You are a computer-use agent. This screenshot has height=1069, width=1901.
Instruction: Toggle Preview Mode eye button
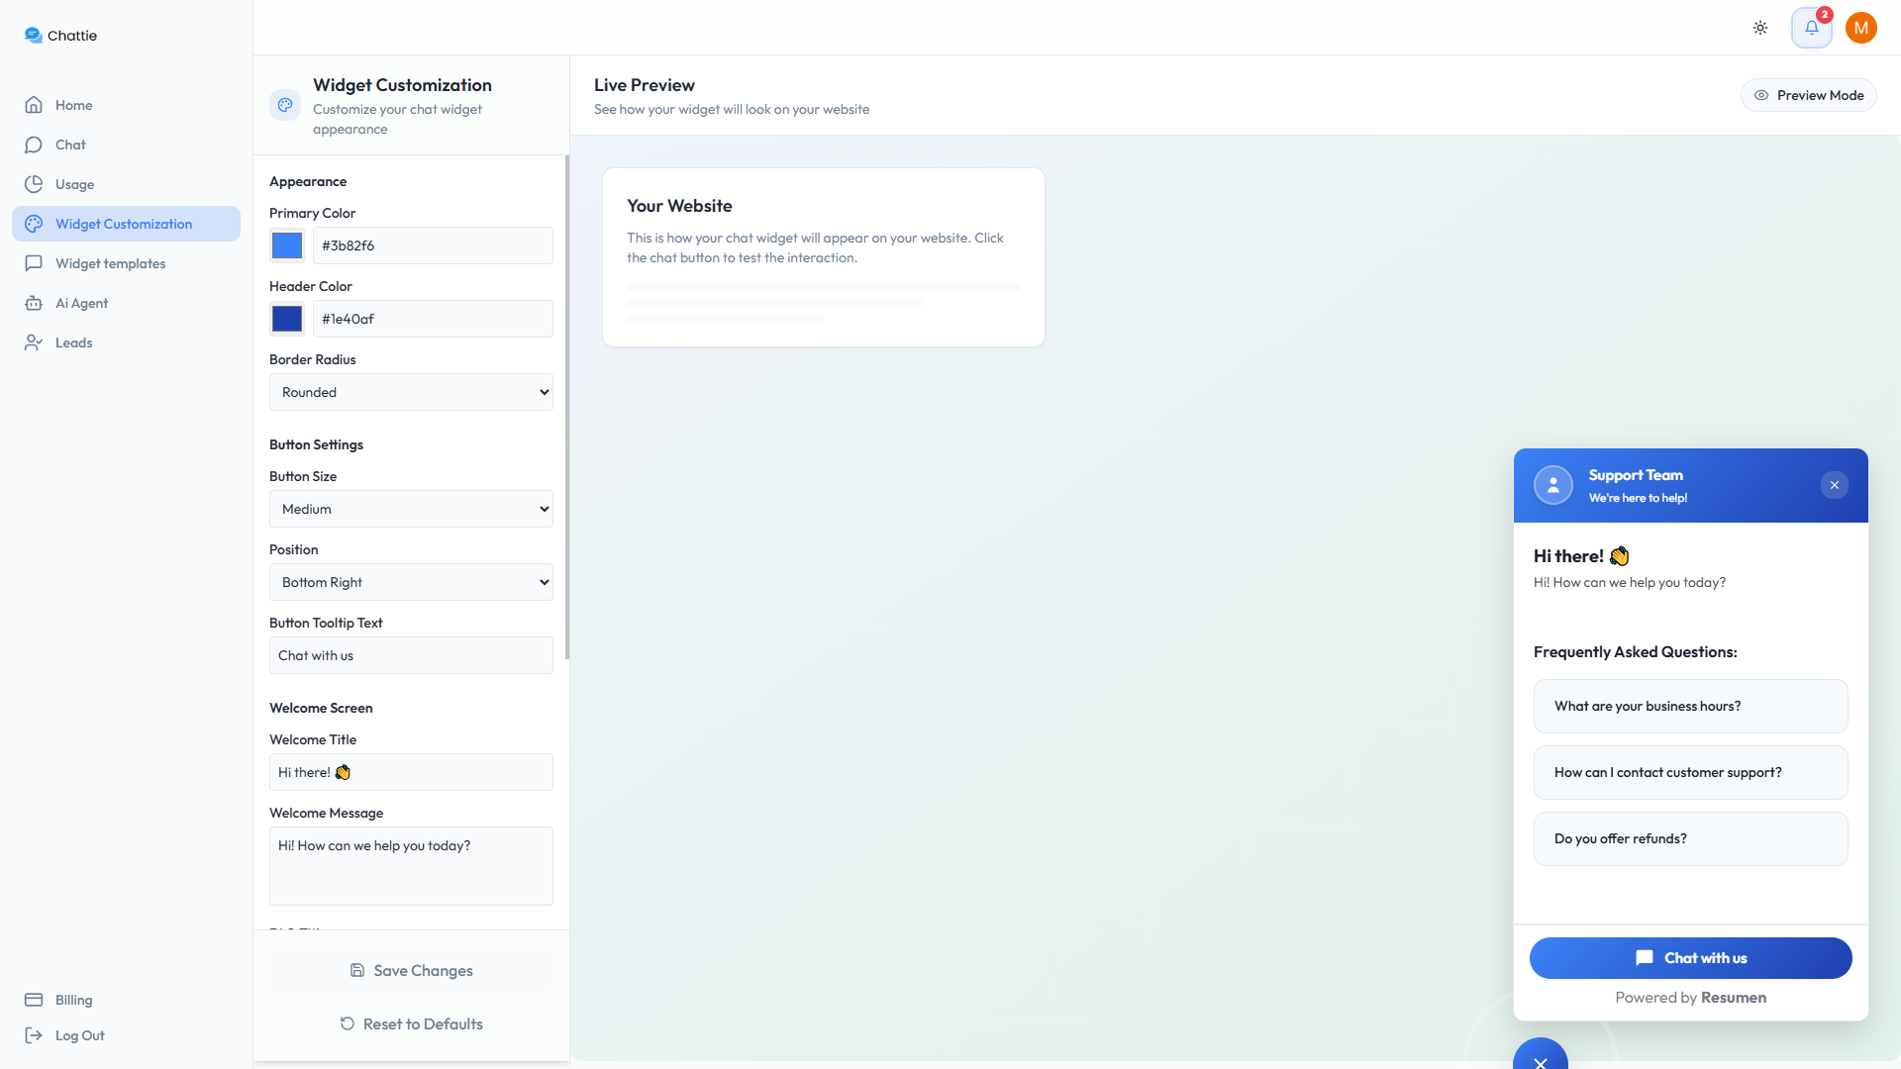point(1808,95)
